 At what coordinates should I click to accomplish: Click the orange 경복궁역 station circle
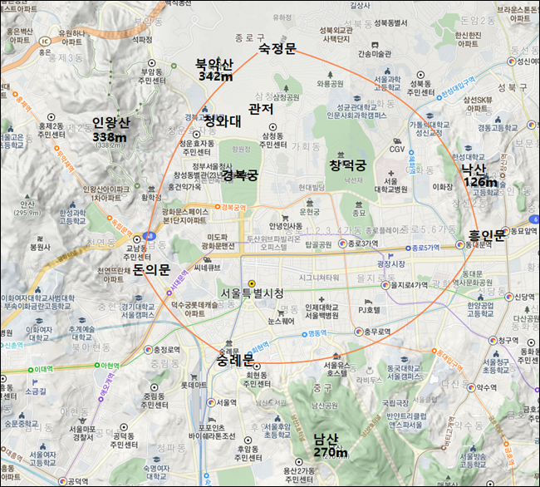point(218,207)
